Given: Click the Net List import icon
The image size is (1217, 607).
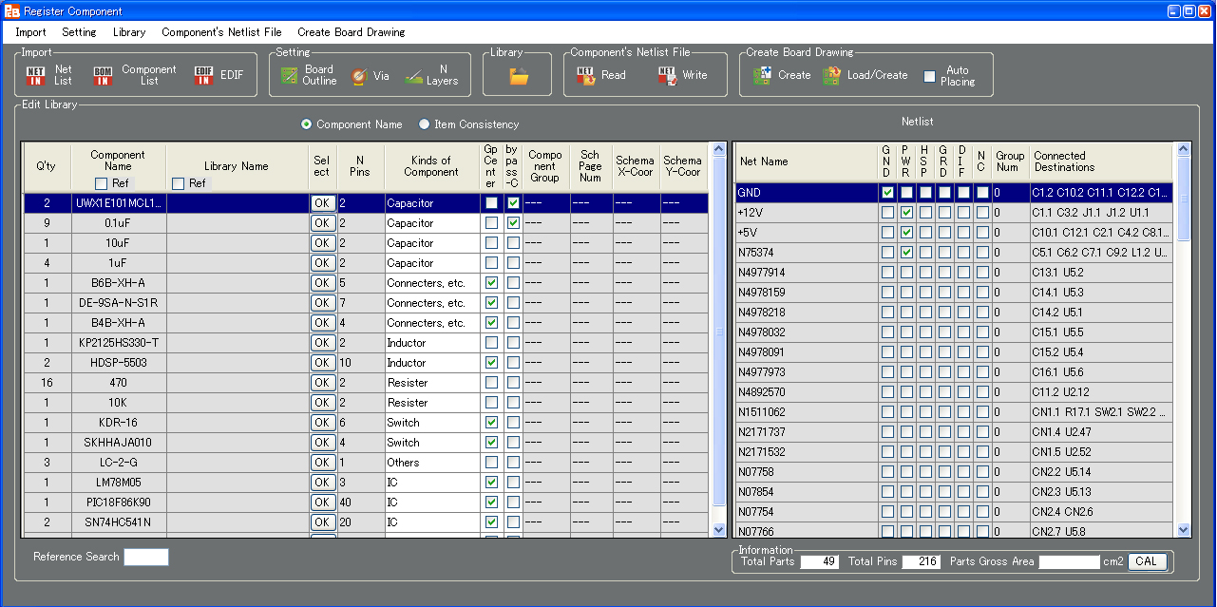Looking at the screenshot, I should coord(35,76).
